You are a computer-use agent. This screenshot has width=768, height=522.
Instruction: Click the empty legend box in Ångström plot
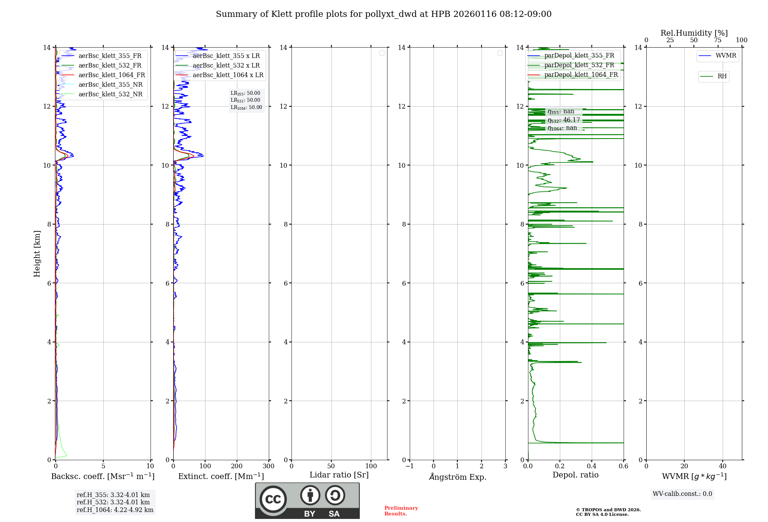point(500,53)
